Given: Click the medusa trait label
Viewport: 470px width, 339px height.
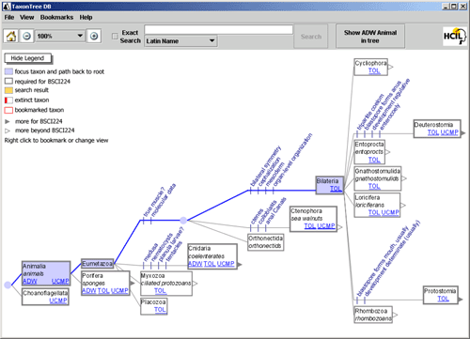Looking at the screenshot, I should pyautogui.click(x=150, y=253).
